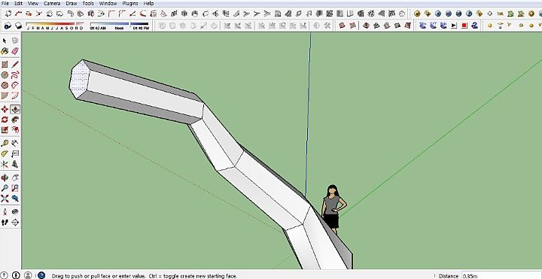Choose the Select arrow tool
Image resolution: width=542 pixels, height=279 pixels.
5,41
